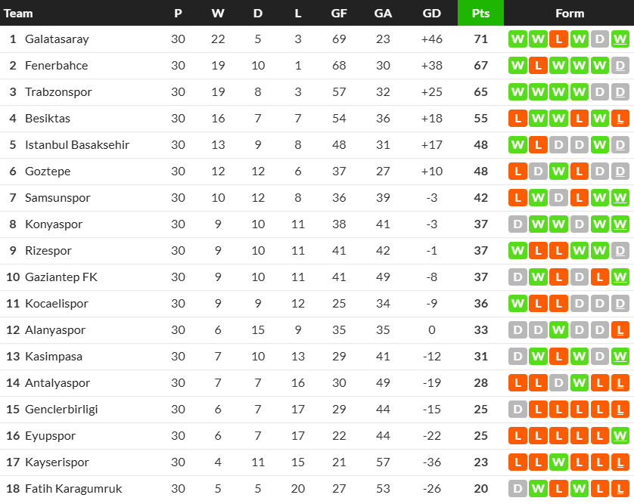Click the loss badge in Alanyaspor's form row

(620, 330)
